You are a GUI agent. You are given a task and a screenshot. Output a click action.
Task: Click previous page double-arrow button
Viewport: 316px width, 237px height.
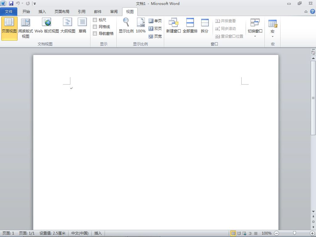313,217
